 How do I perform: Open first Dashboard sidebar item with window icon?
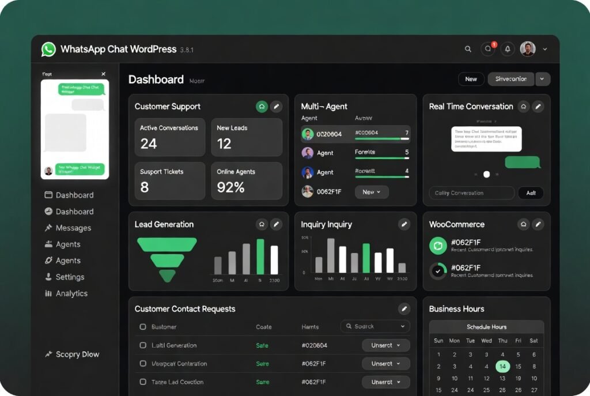click(69, 195)
